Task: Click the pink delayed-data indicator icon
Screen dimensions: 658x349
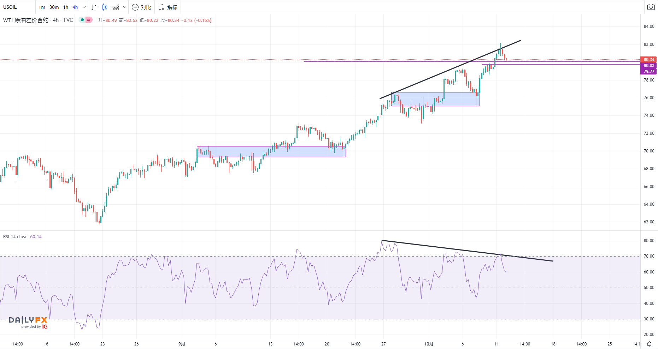Action: click(x=89, y=20)
